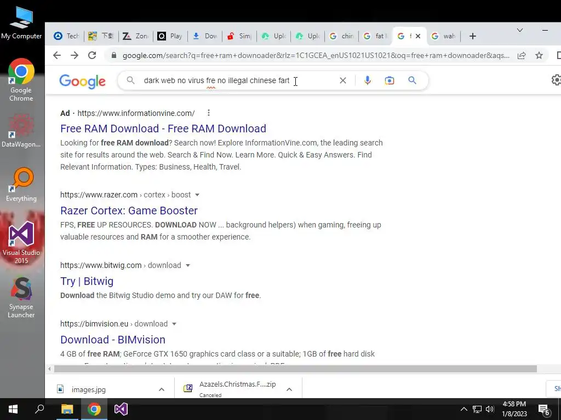561x420 pixels.
Task: Expand razer.com result options arrow
Action: [197, 195]
